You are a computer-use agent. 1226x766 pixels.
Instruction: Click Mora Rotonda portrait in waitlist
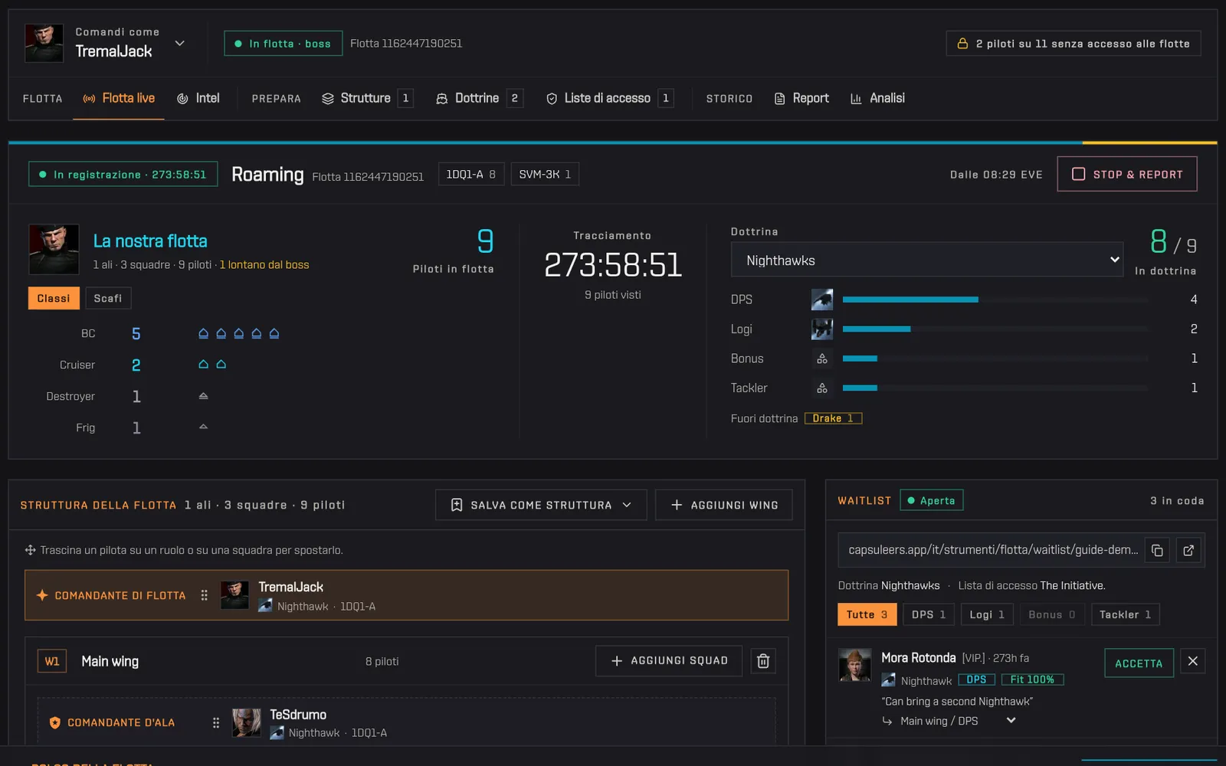click(x=855, y=665)
